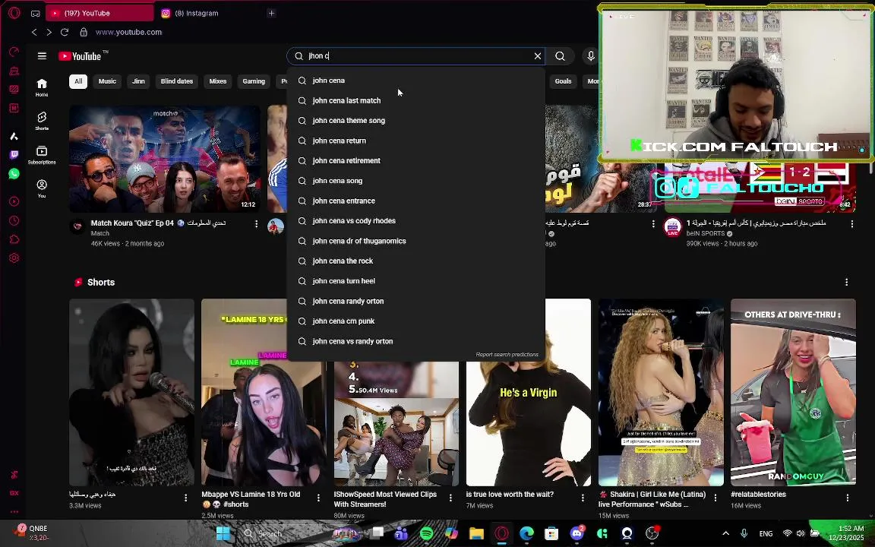Click Report search predictions link

click(507, 355)
